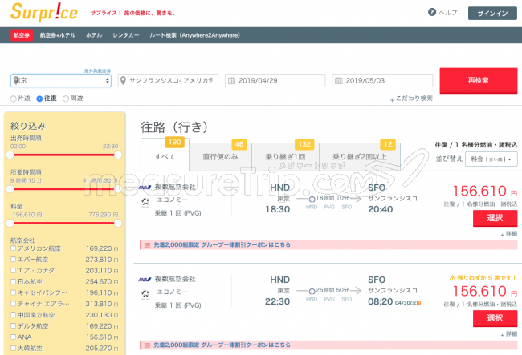
Task: Open help via question mark icon
Action: [x=432, y=12]
